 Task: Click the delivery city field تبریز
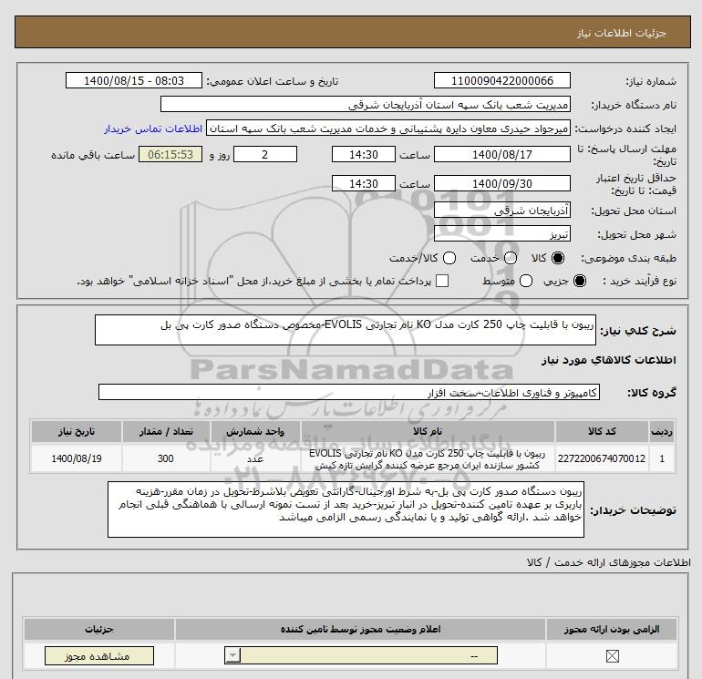pyautogui.click(x=501, y=233)
